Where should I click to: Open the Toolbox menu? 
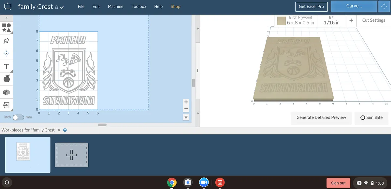(x=139, y=7)
